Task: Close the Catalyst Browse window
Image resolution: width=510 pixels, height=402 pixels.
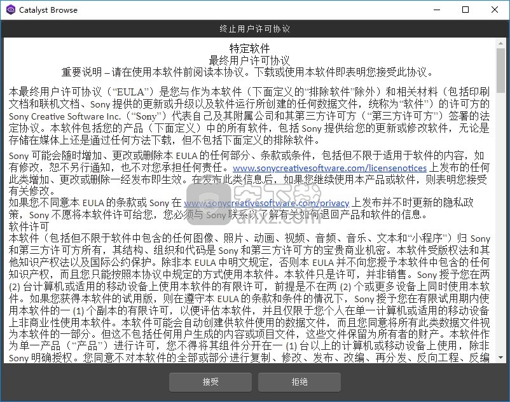Action: tap(494, 10)
